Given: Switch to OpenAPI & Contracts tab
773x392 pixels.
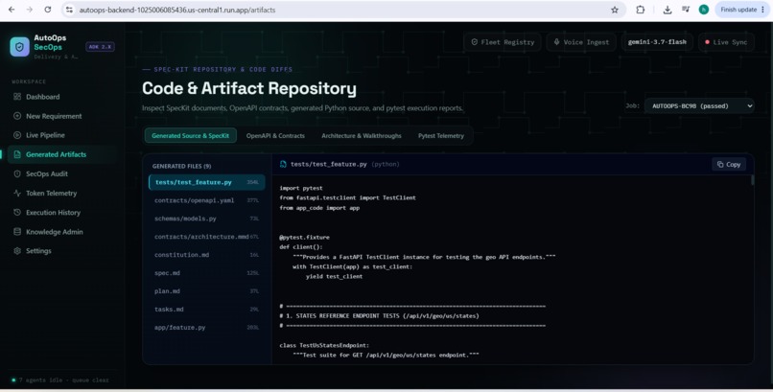Looking at the screenshot, I should click(275, 135).
